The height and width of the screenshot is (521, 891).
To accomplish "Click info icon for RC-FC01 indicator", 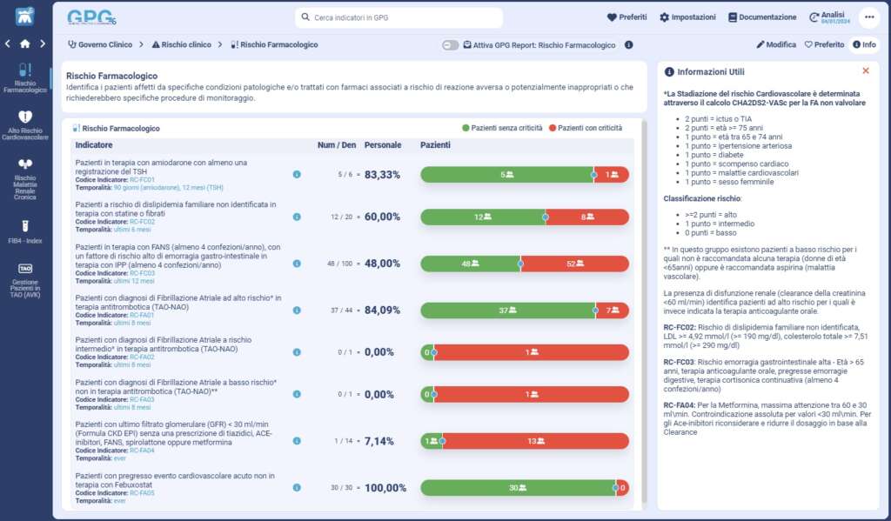I will click(297, 175).
